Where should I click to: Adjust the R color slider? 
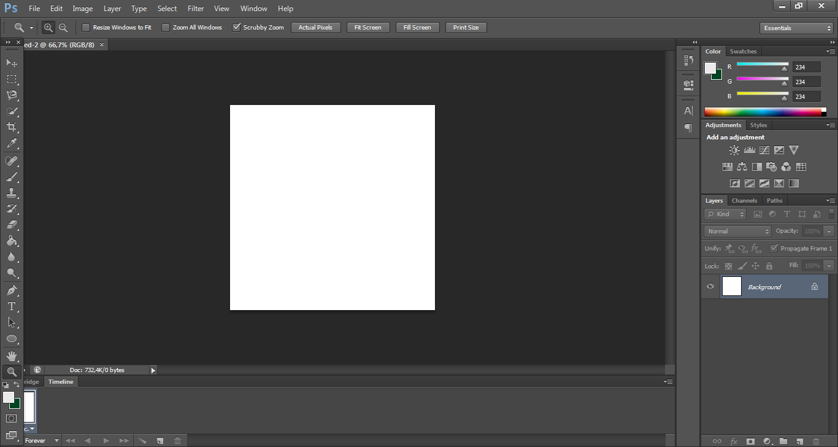click(784, 69)
